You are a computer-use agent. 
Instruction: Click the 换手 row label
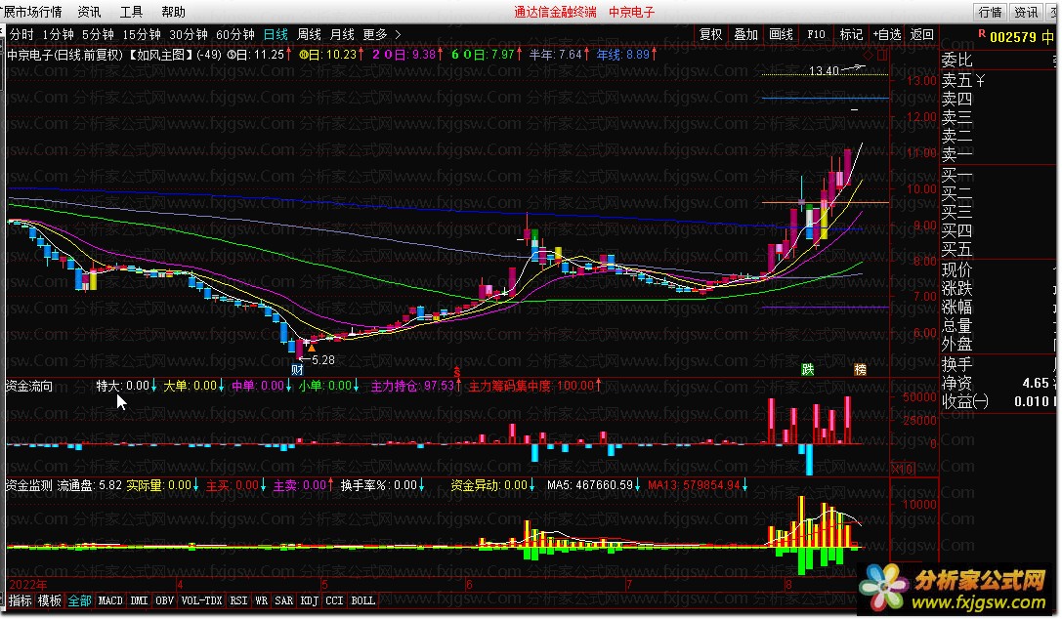(956, 364)
